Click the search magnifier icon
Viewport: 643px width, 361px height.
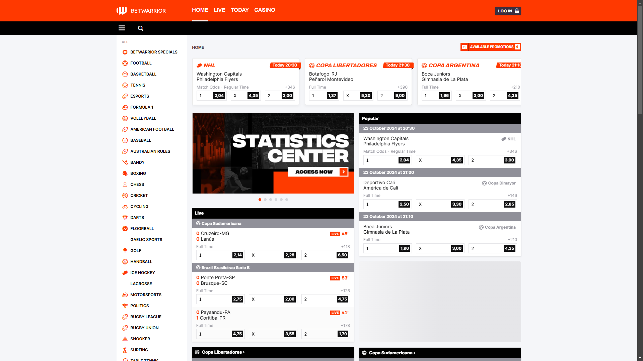pyautogui.click(x=140, y=28)
